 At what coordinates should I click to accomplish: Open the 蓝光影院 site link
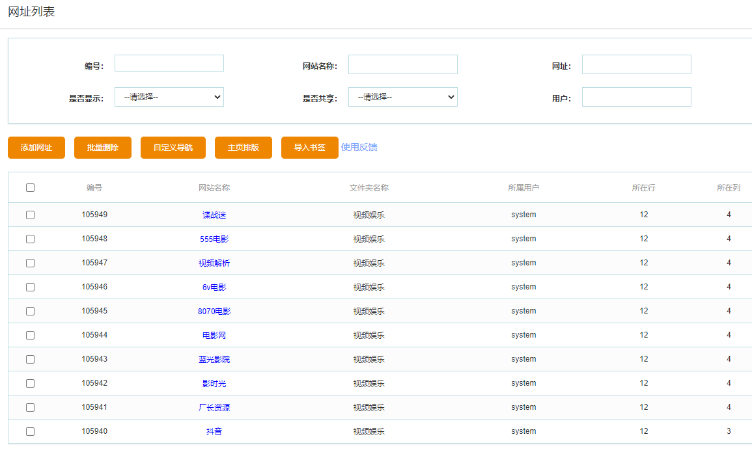[214, 360]
